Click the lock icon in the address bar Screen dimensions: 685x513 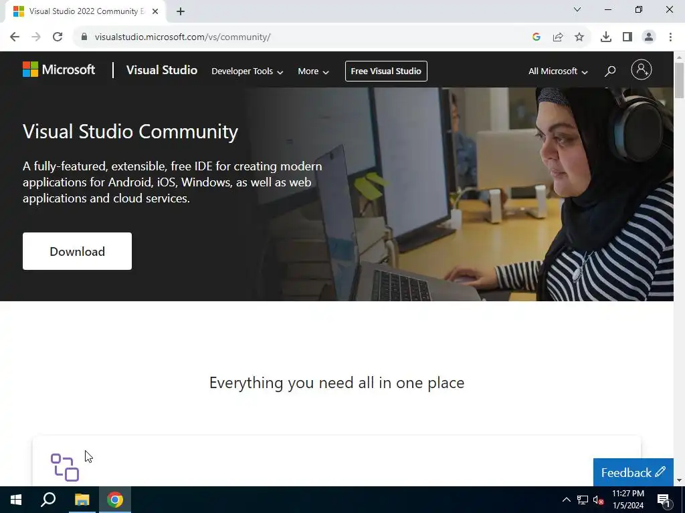[x=84, y=37]
